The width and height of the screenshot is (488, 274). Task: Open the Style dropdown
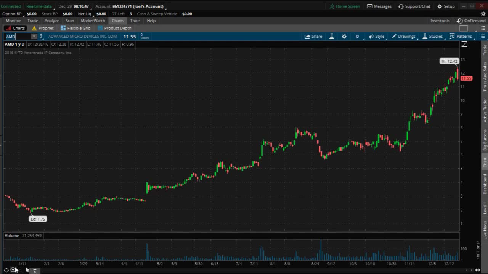[x=377, y=37]
